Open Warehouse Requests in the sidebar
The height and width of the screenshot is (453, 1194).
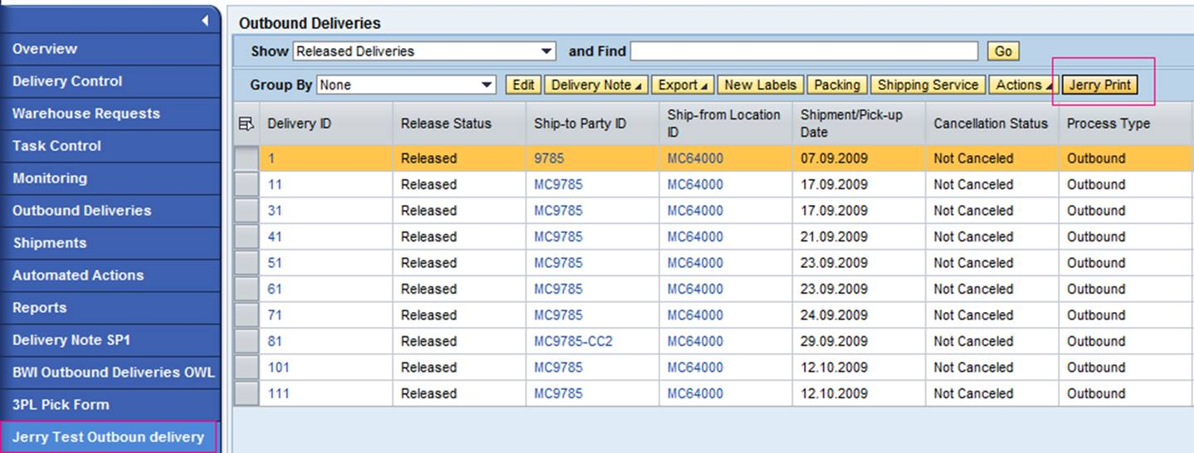pos(110,114)
